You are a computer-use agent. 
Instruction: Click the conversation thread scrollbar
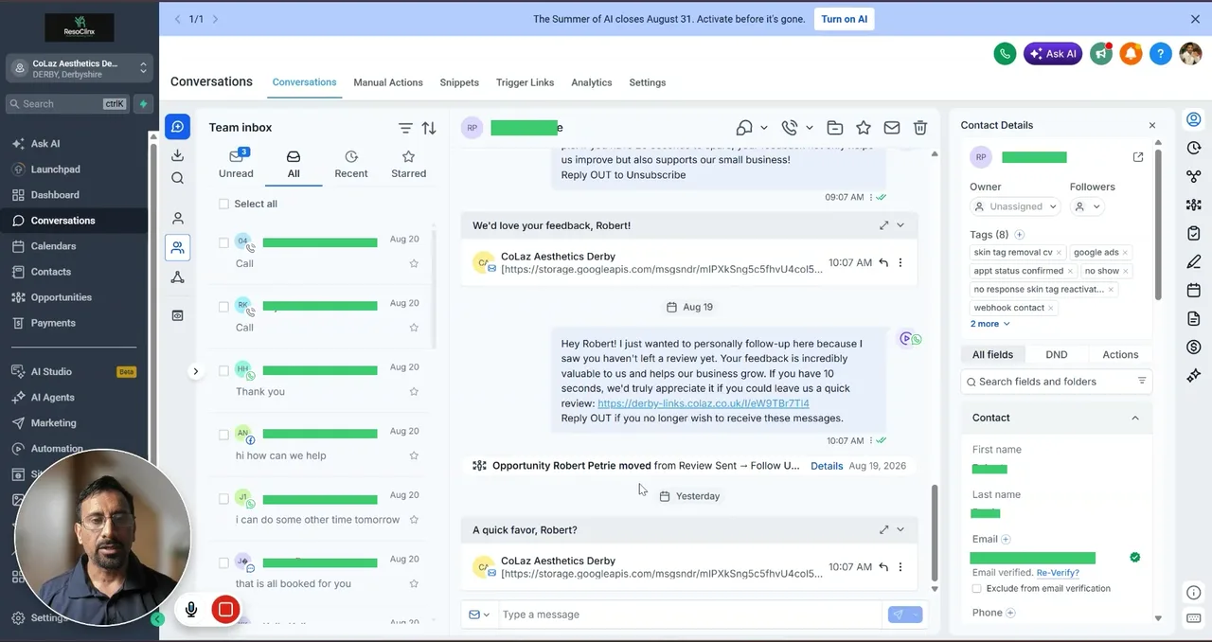934,533
